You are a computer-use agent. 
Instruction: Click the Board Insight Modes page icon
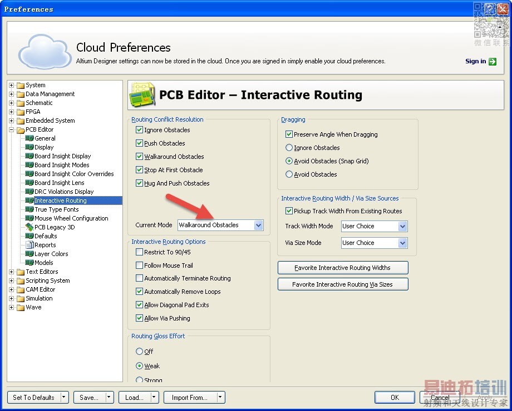29,164
